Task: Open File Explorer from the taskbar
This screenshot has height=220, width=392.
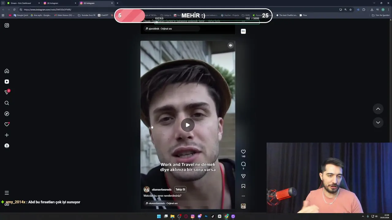Action: pyautogui.click(x=172, y=216)
